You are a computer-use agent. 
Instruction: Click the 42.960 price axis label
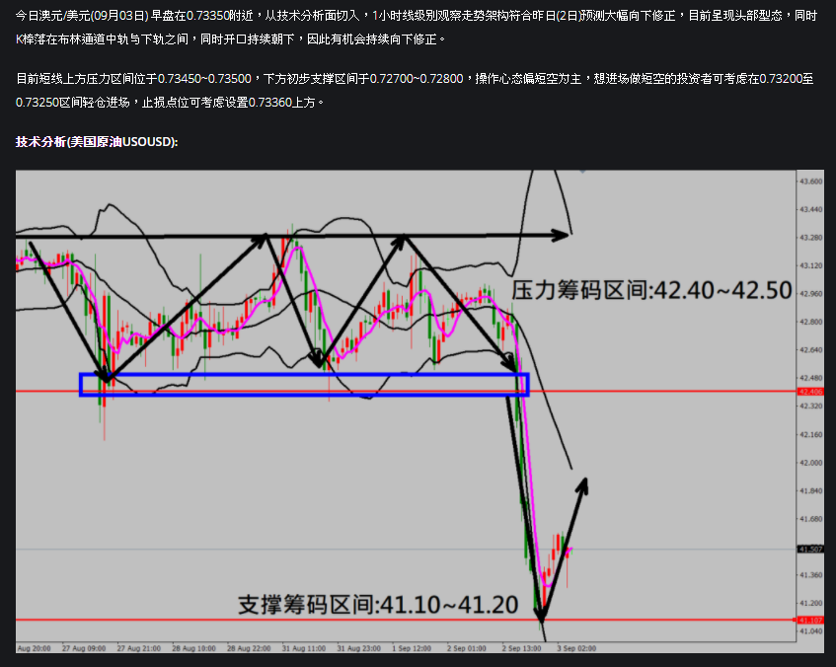pyautogui.click(x=810, y=294)
